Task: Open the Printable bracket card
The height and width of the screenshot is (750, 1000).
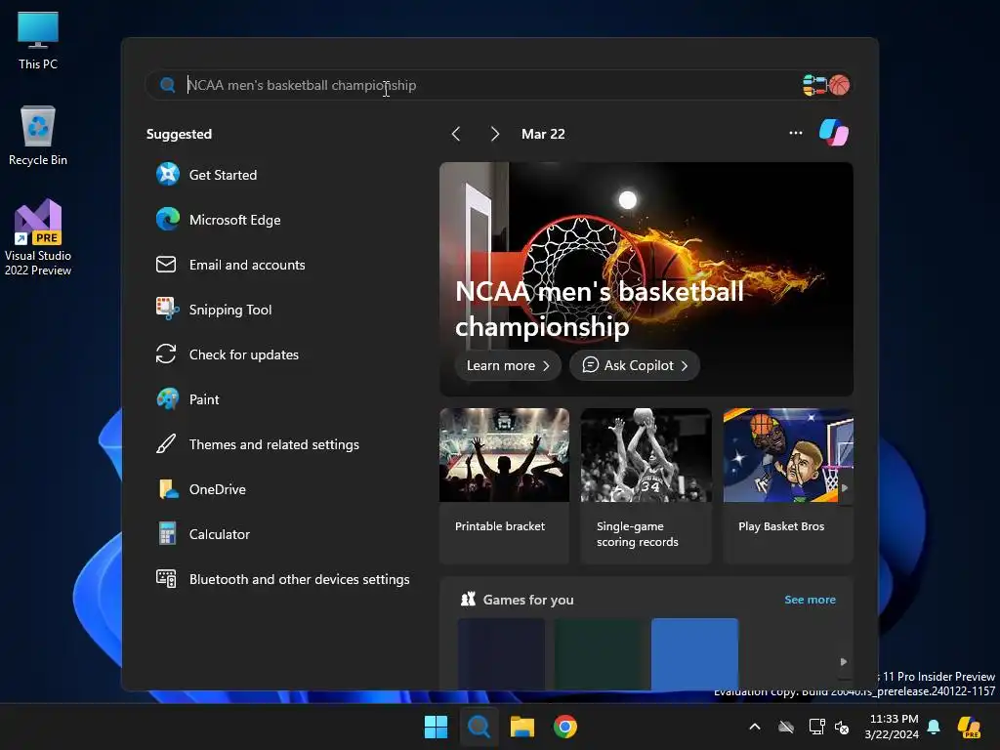Action: (x=504, y=486)
